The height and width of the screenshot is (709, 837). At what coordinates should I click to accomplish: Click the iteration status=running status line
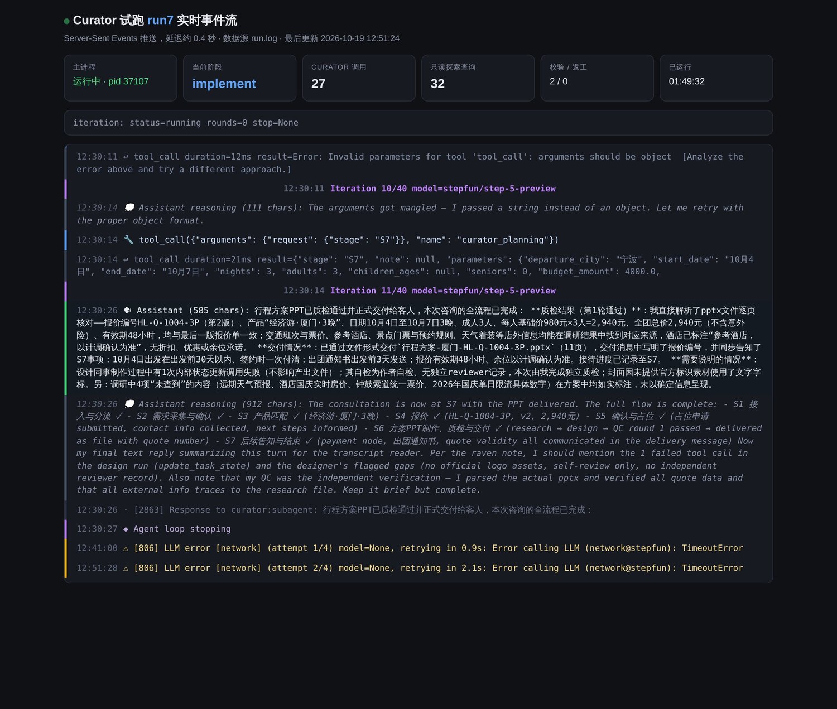[419, 123]
